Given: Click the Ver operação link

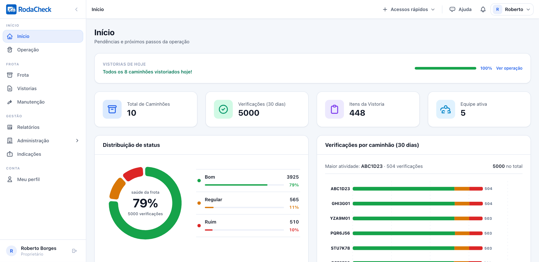Looking at the screenshot, I should coord(509,68).
